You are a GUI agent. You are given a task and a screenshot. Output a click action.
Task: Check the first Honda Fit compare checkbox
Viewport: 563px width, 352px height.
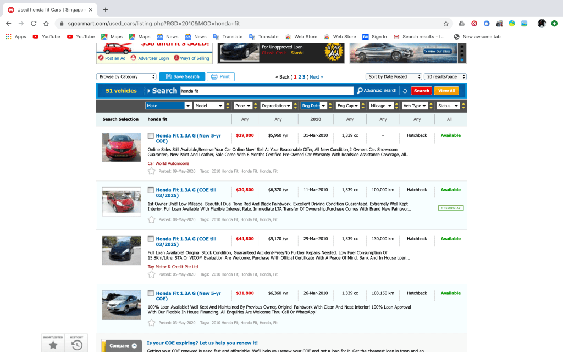coord(151,135)
